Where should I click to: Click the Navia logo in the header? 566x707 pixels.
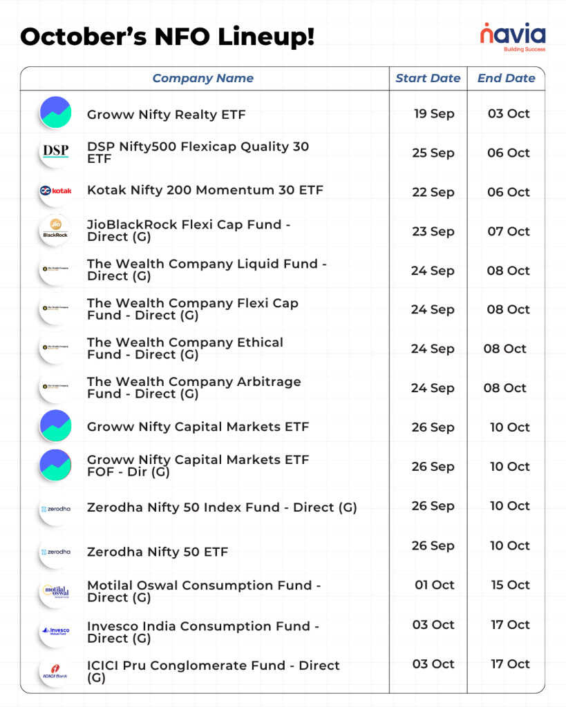(513, 37)
